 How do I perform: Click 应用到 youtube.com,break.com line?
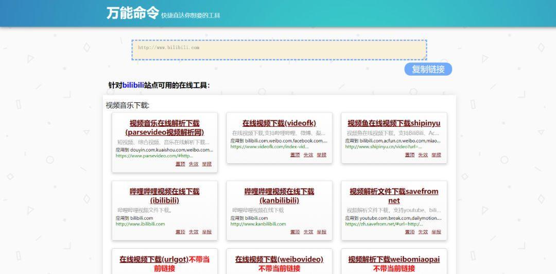click(x=394, y=218)
